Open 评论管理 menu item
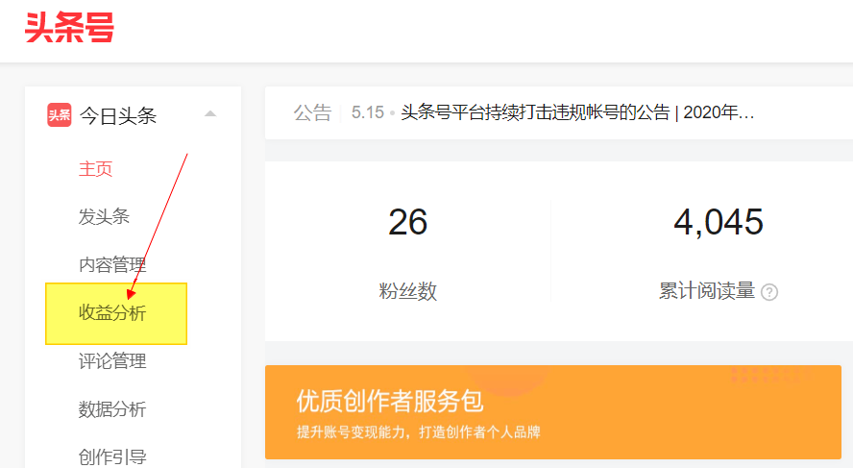Screen dimensions: 853x468 point(112,361)
